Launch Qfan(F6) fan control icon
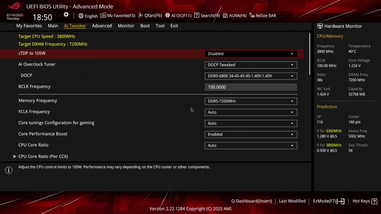381x214 pixels. 141,15
